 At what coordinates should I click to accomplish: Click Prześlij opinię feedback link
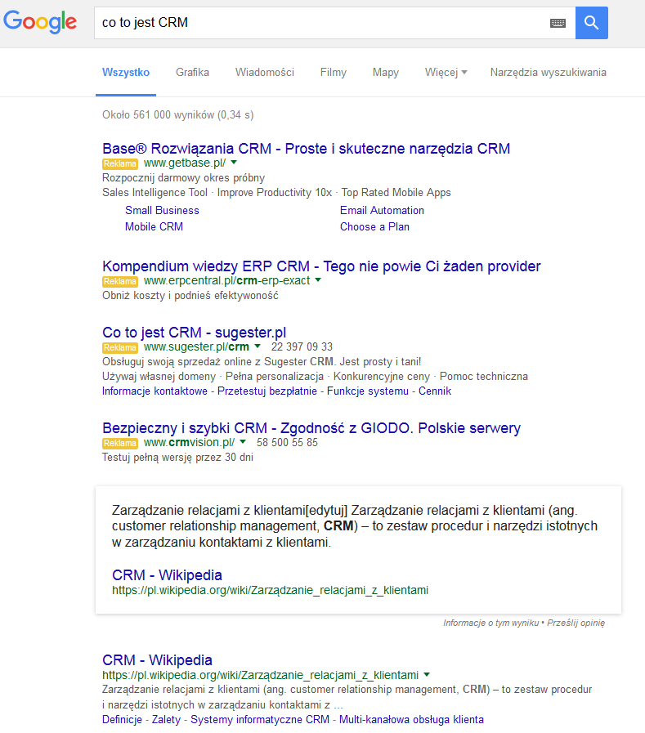click(576, 623)
